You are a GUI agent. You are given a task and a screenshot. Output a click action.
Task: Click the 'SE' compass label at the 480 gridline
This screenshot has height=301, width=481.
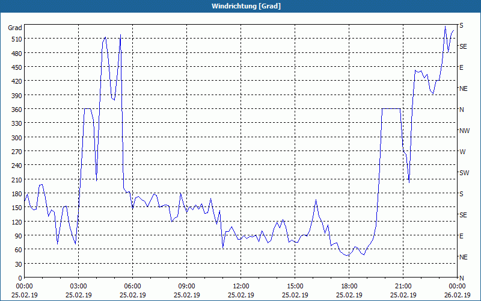tap(463, 46)
